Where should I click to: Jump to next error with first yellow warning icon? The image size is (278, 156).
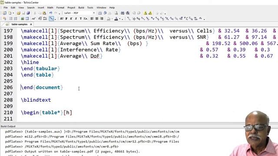[x=146, y=13]
